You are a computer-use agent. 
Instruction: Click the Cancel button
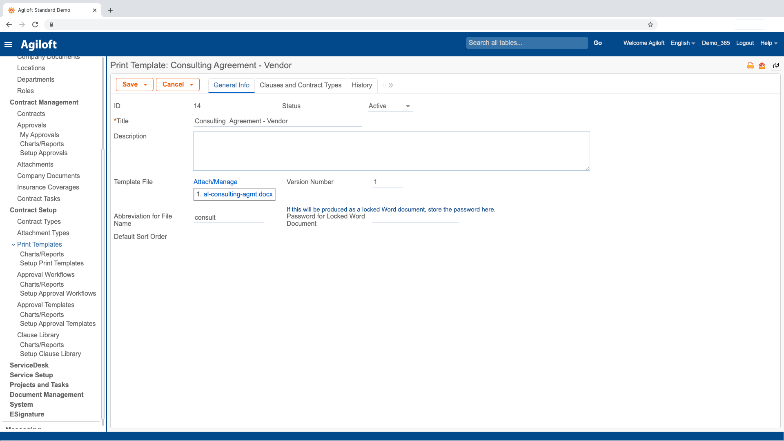click(173, 85)
